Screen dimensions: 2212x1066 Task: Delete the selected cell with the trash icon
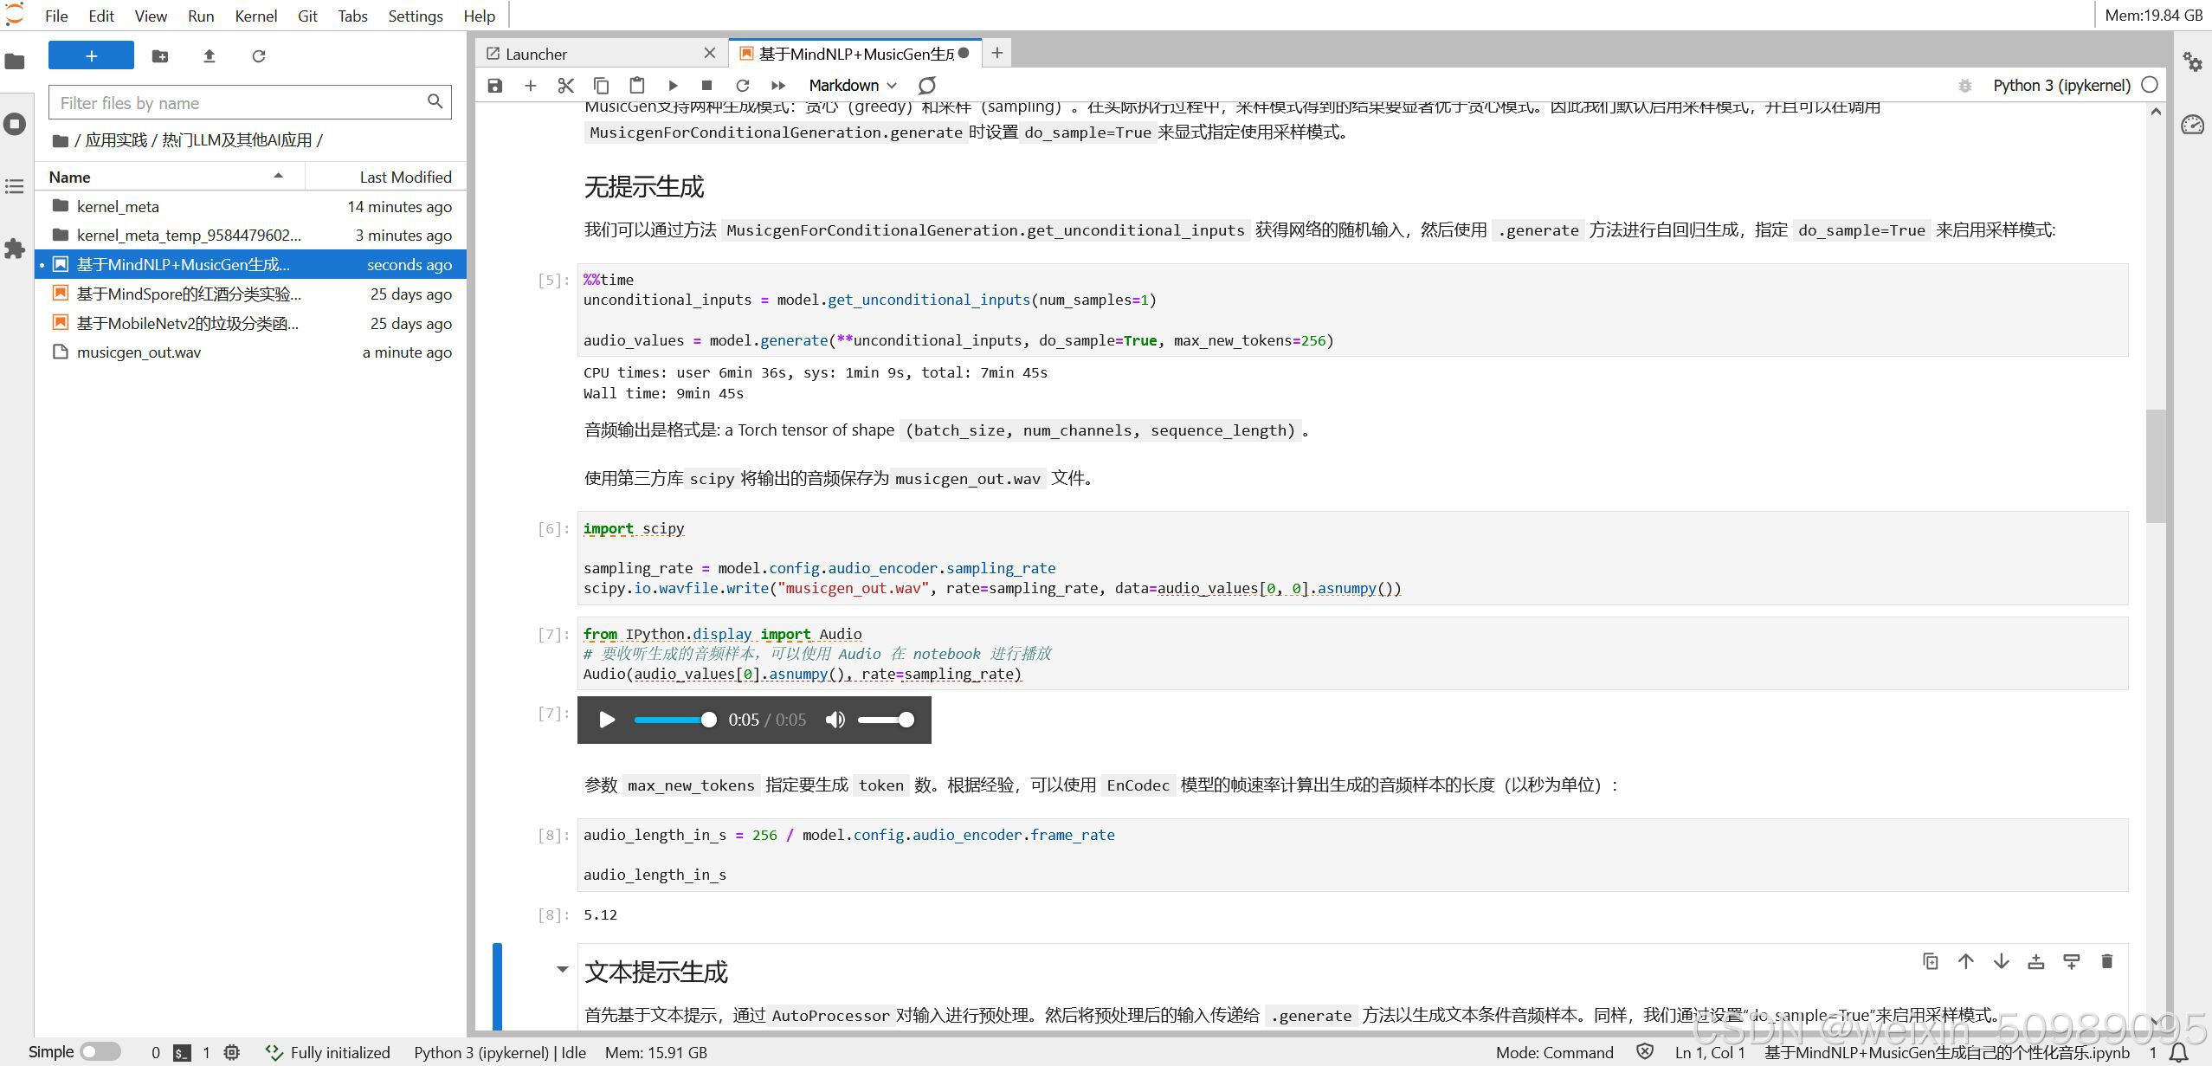[x=2106, y=961]
